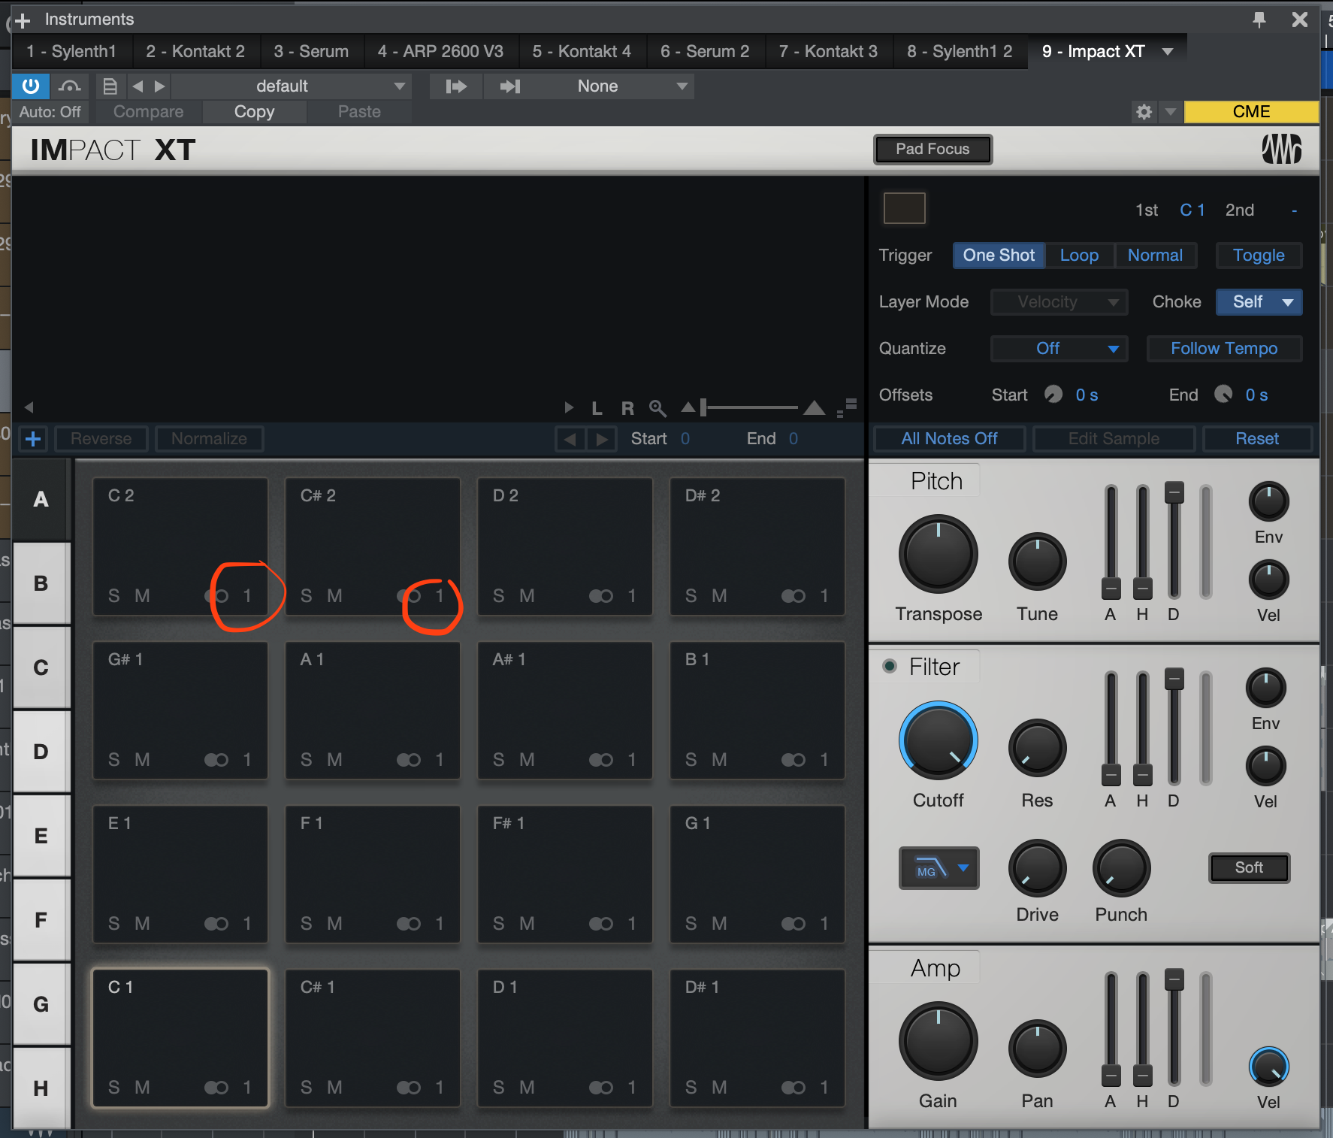The image size is (1333, 1138).
Task: Go to next sample layer arrow
Action: (601, 439)
